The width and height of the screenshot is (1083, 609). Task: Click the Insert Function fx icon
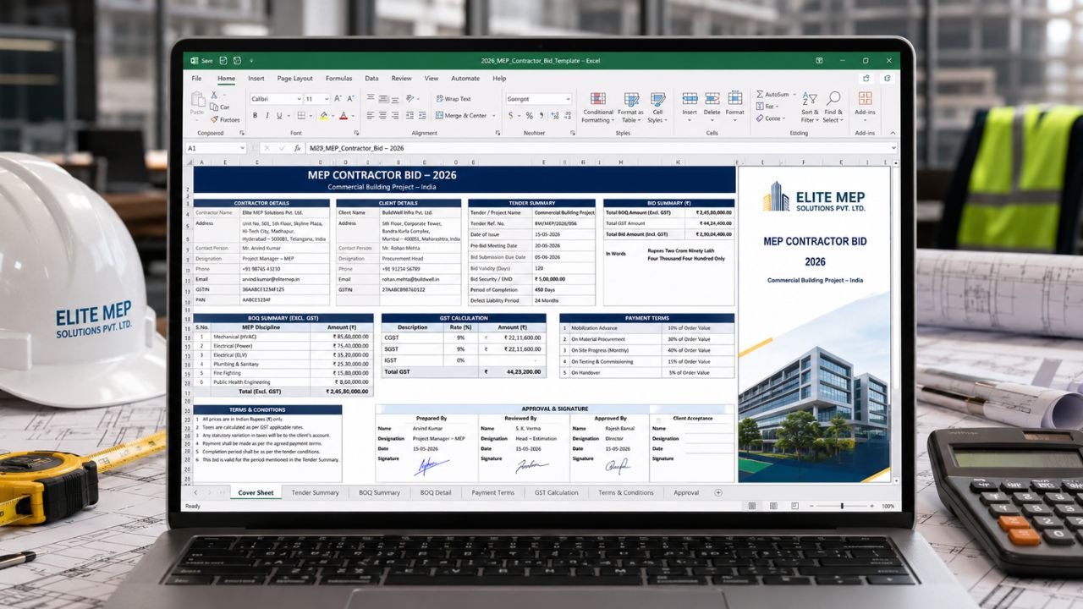pos(297,148)
